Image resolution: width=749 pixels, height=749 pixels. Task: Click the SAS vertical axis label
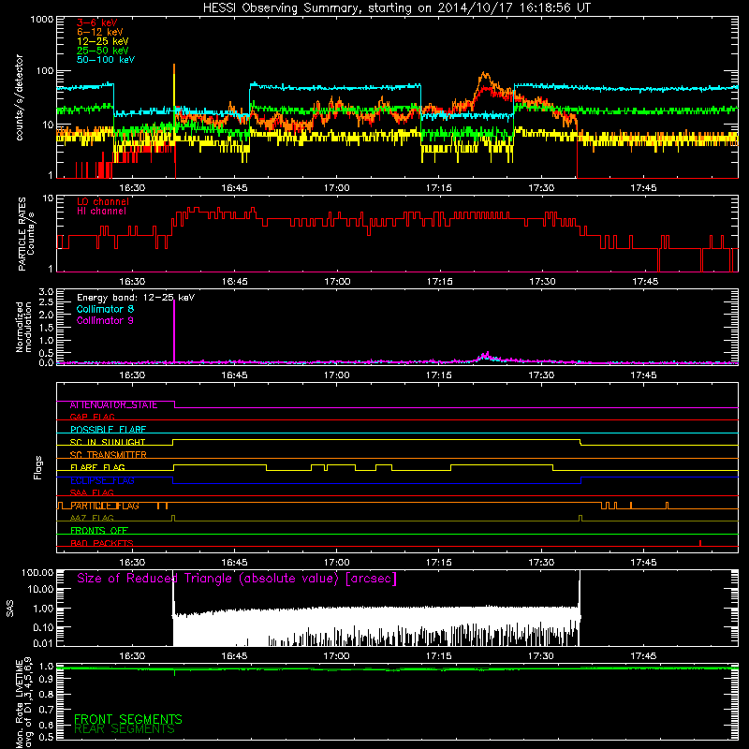9,608
